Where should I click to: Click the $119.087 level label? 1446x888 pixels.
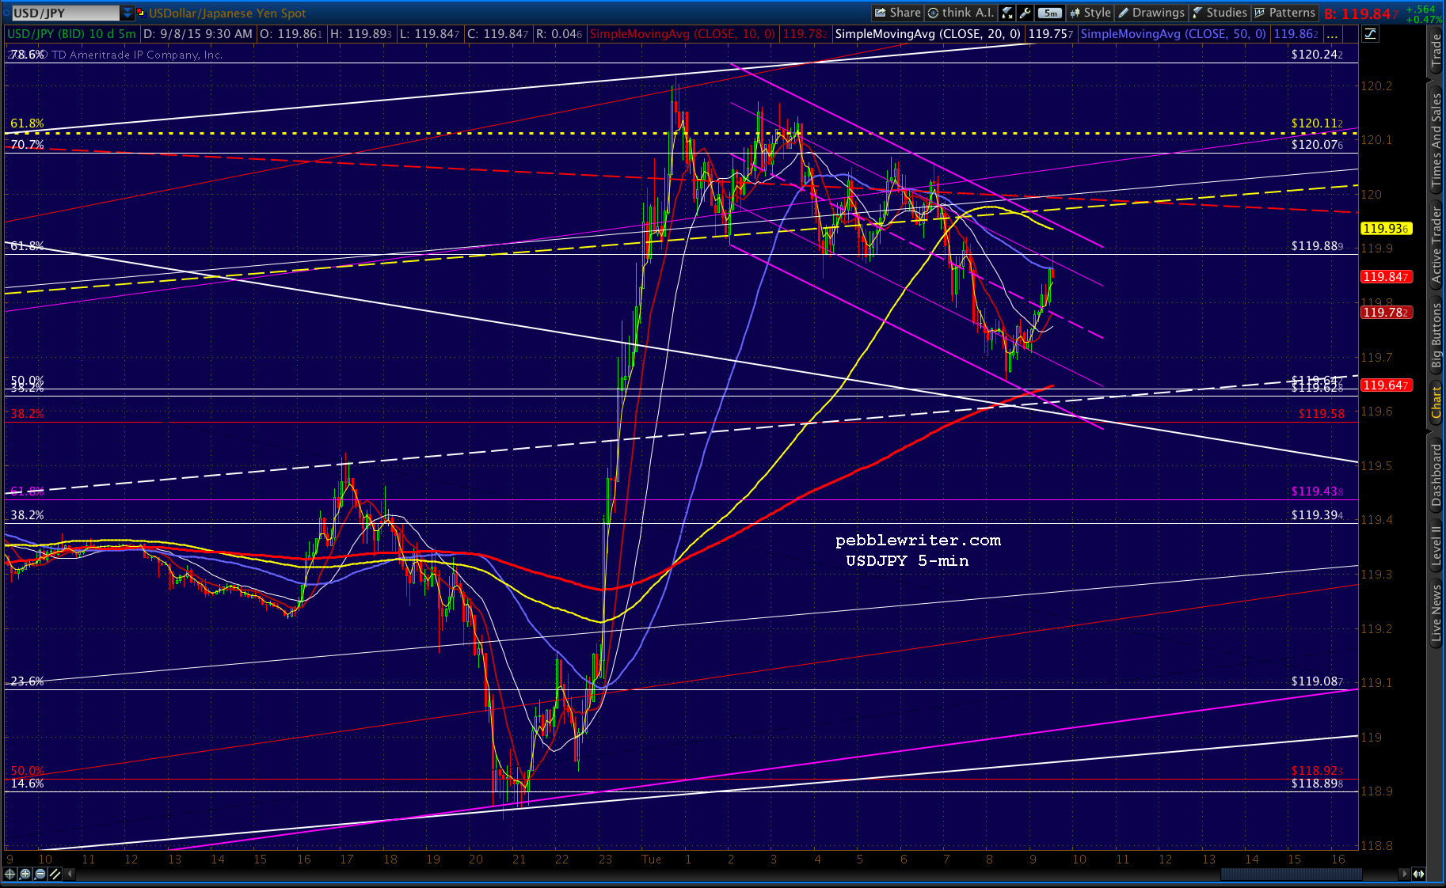[1317, 681]
